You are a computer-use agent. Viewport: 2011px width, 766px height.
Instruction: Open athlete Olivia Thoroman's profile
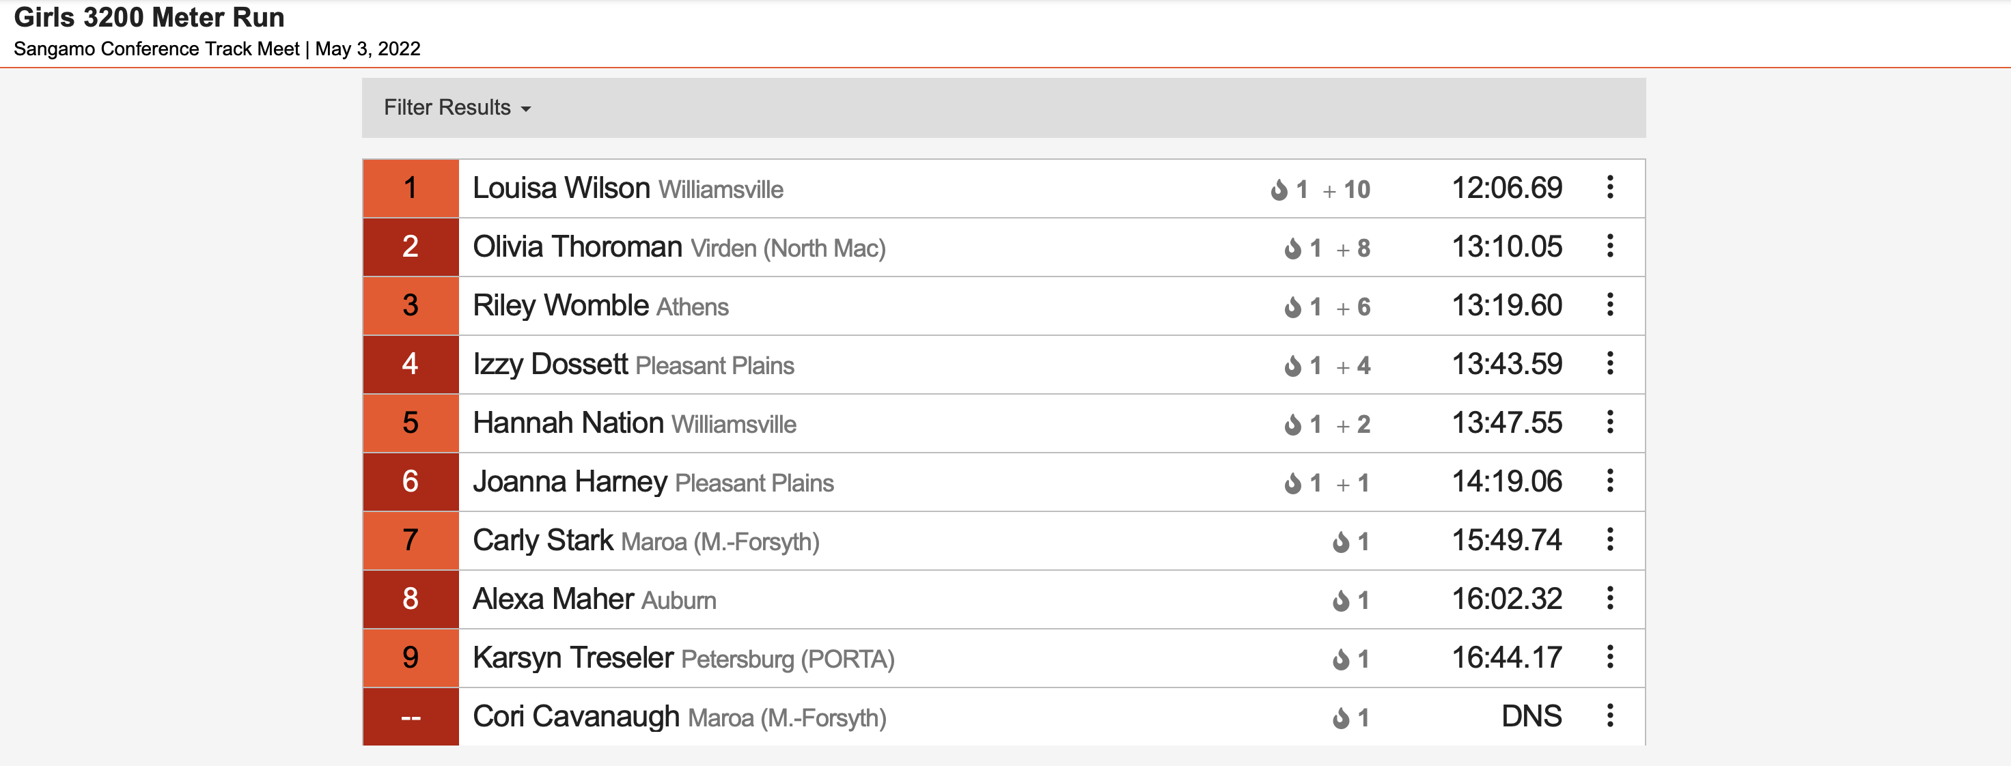tap(578, 247)
